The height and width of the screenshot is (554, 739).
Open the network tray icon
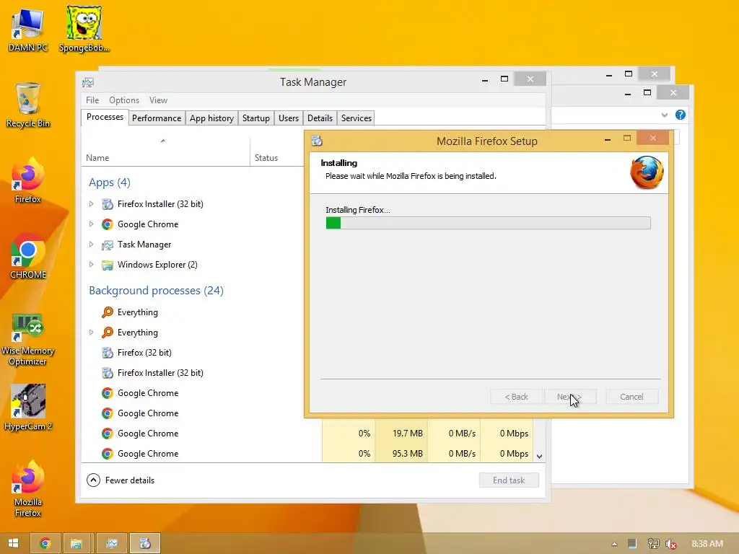click(653, 544)
